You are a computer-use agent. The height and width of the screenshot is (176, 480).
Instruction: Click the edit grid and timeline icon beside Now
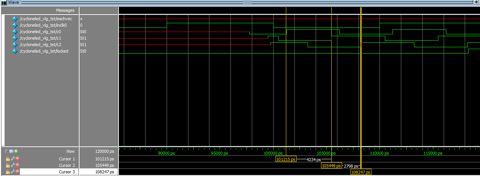(11, 151)
